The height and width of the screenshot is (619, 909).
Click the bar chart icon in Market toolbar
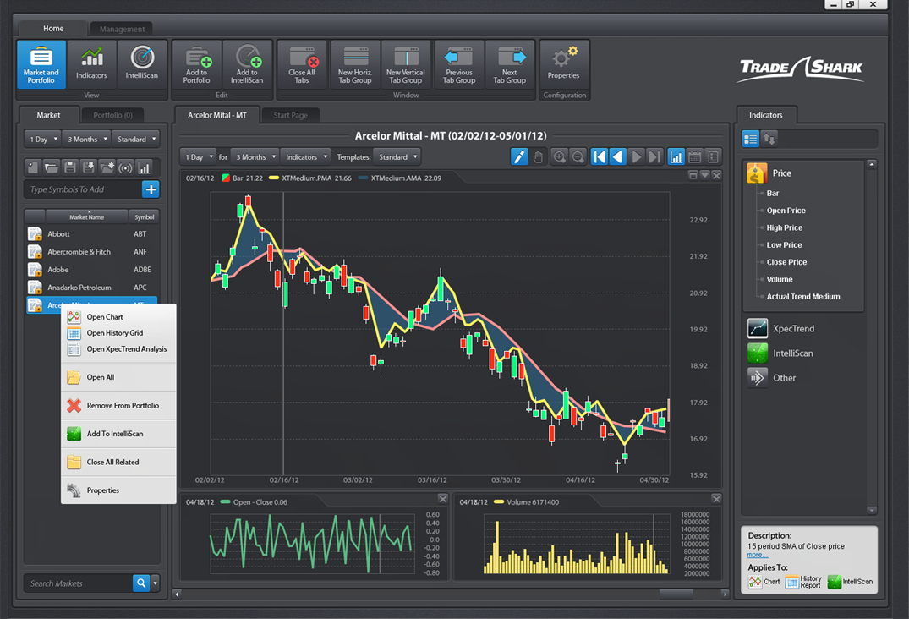pos(144,168)
